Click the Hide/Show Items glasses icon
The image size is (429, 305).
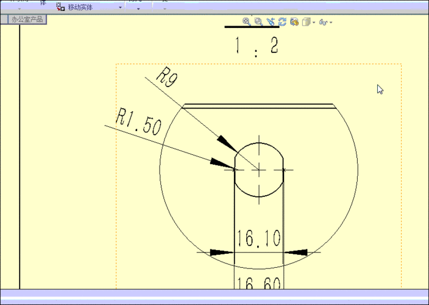tap(323, 22)
